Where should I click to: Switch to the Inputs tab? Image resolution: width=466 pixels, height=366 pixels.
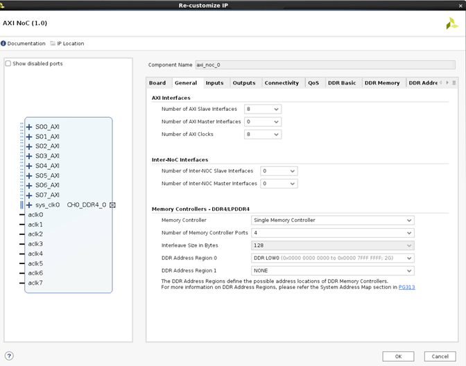click(x=214, y=83)
